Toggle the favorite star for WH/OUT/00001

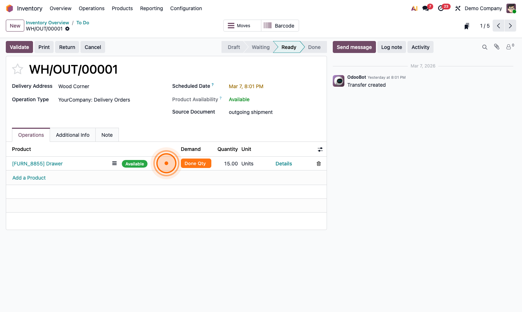point(17,69)
